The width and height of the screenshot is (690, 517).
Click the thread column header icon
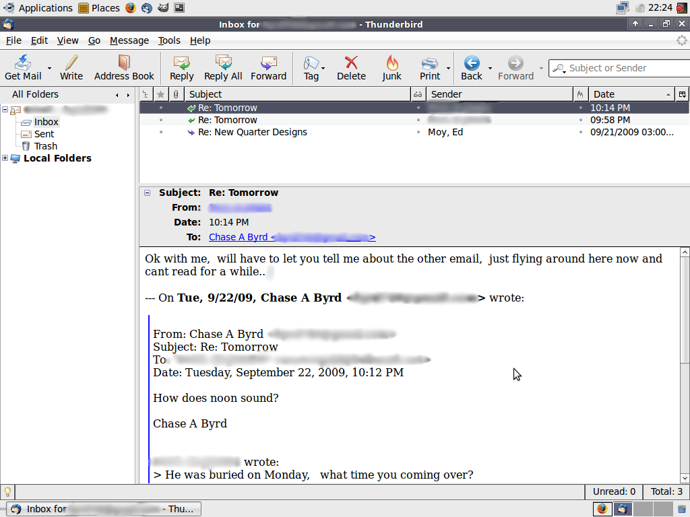[146, 94]
